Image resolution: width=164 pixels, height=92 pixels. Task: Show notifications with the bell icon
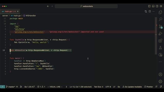161,87
